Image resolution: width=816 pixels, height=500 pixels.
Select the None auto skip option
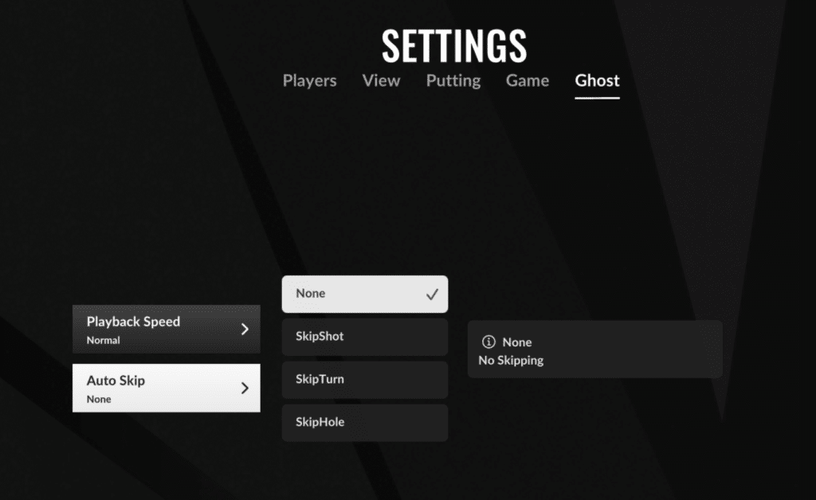[x=365, y=294]
